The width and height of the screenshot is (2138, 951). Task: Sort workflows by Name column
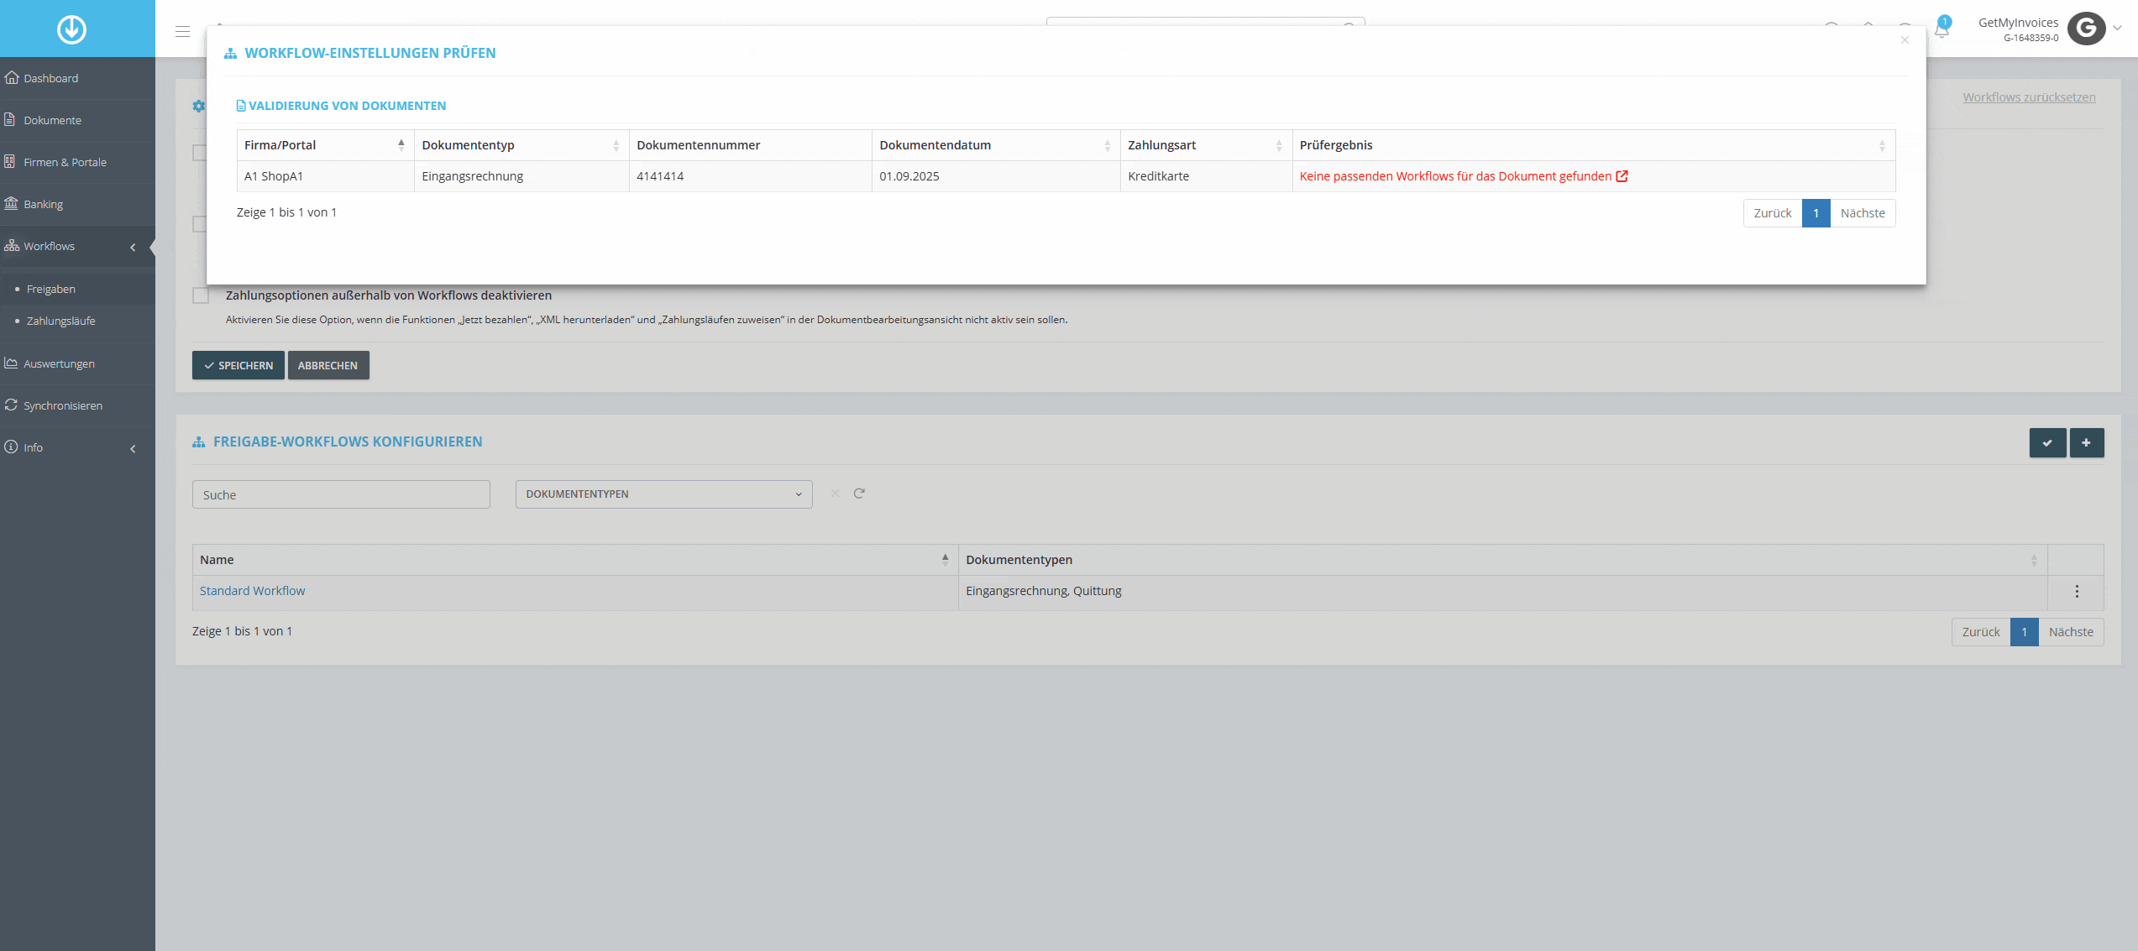click(x=575, y=560)
